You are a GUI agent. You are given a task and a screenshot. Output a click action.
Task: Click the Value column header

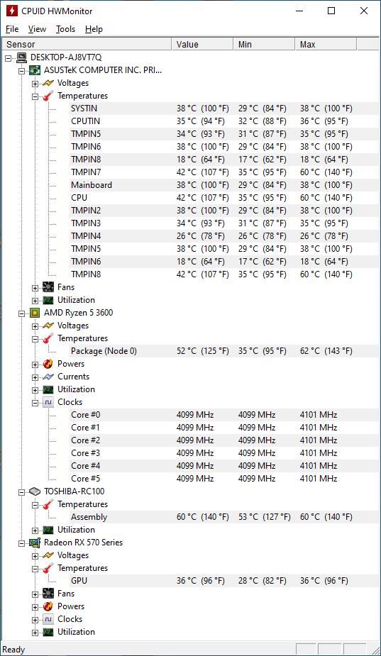[x=202, y=45]
